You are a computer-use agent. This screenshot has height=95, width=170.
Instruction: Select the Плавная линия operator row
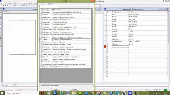(65, 54)
